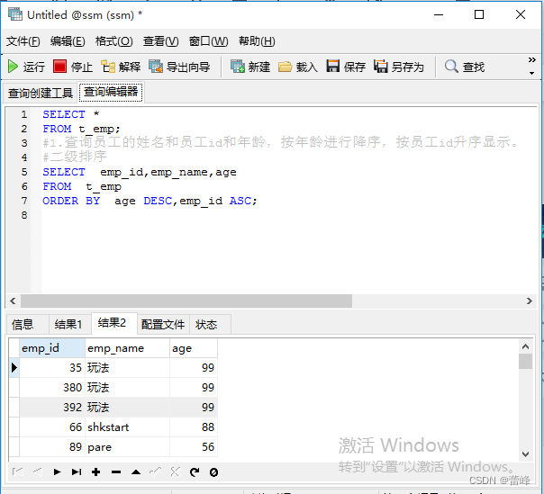Image resolution: width=544 pixels, height=494 pixels.
Task: Place cursor on ORDER BY line 7
Action: [150, 201]
